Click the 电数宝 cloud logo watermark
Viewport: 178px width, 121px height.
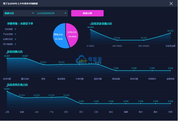click(89, 59)
